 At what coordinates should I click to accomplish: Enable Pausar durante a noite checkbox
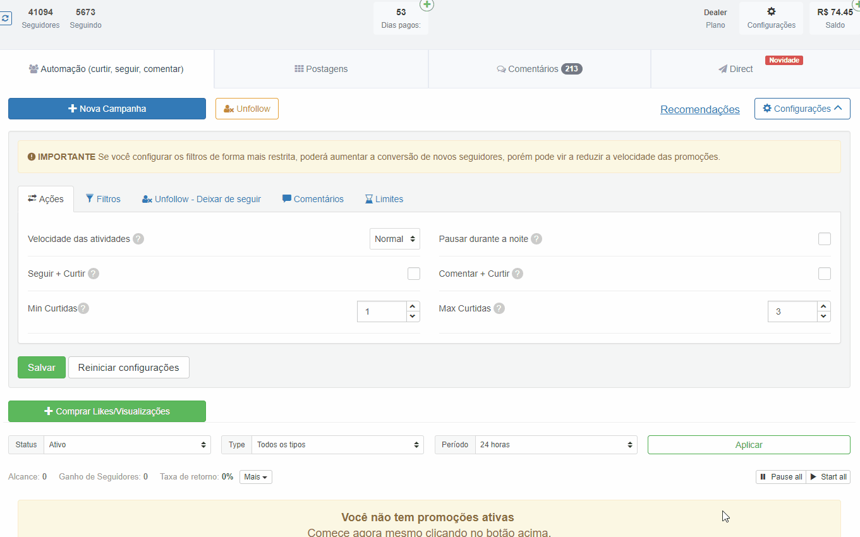pos(825,239)
